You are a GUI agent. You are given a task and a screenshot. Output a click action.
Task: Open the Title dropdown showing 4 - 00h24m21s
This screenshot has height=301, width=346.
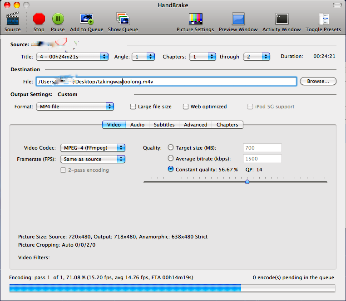click(x=72, y=57)
